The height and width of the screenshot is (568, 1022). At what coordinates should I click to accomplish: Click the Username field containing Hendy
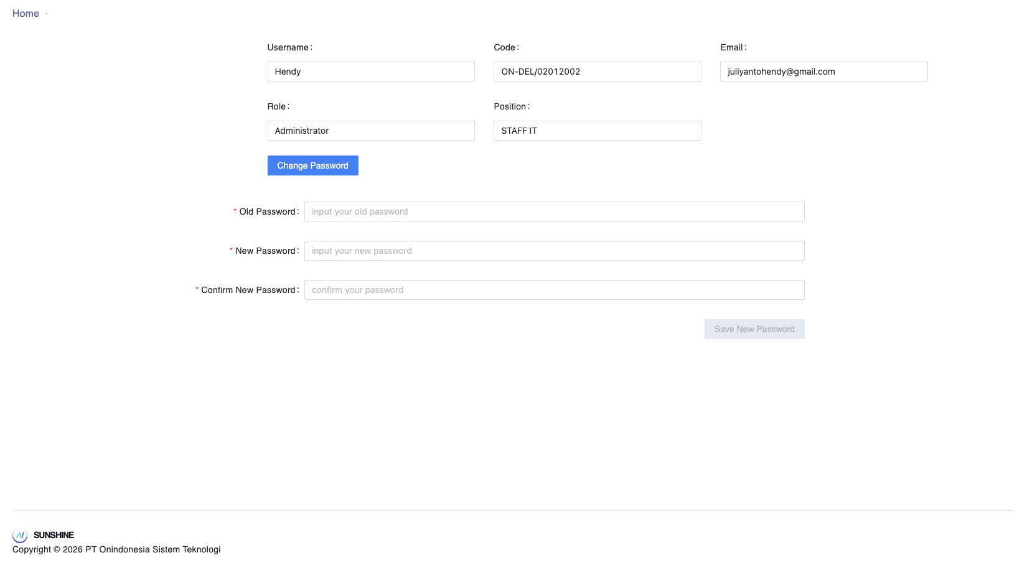pyautogui.click(x=371, y=72)
